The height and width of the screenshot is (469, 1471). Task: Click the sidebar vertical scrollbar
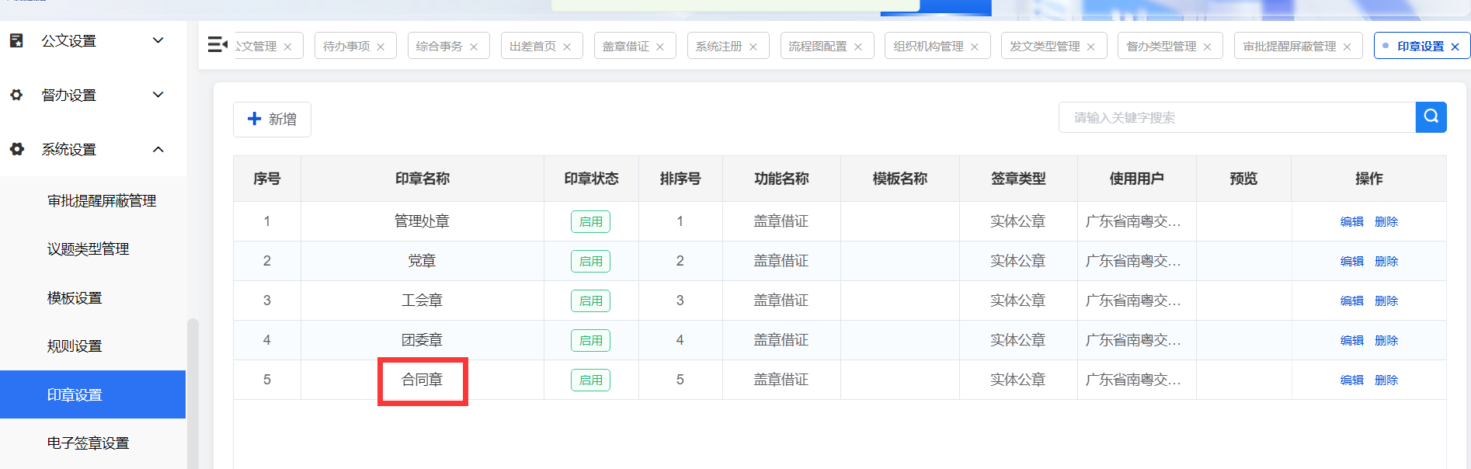[x=193, y=388]
